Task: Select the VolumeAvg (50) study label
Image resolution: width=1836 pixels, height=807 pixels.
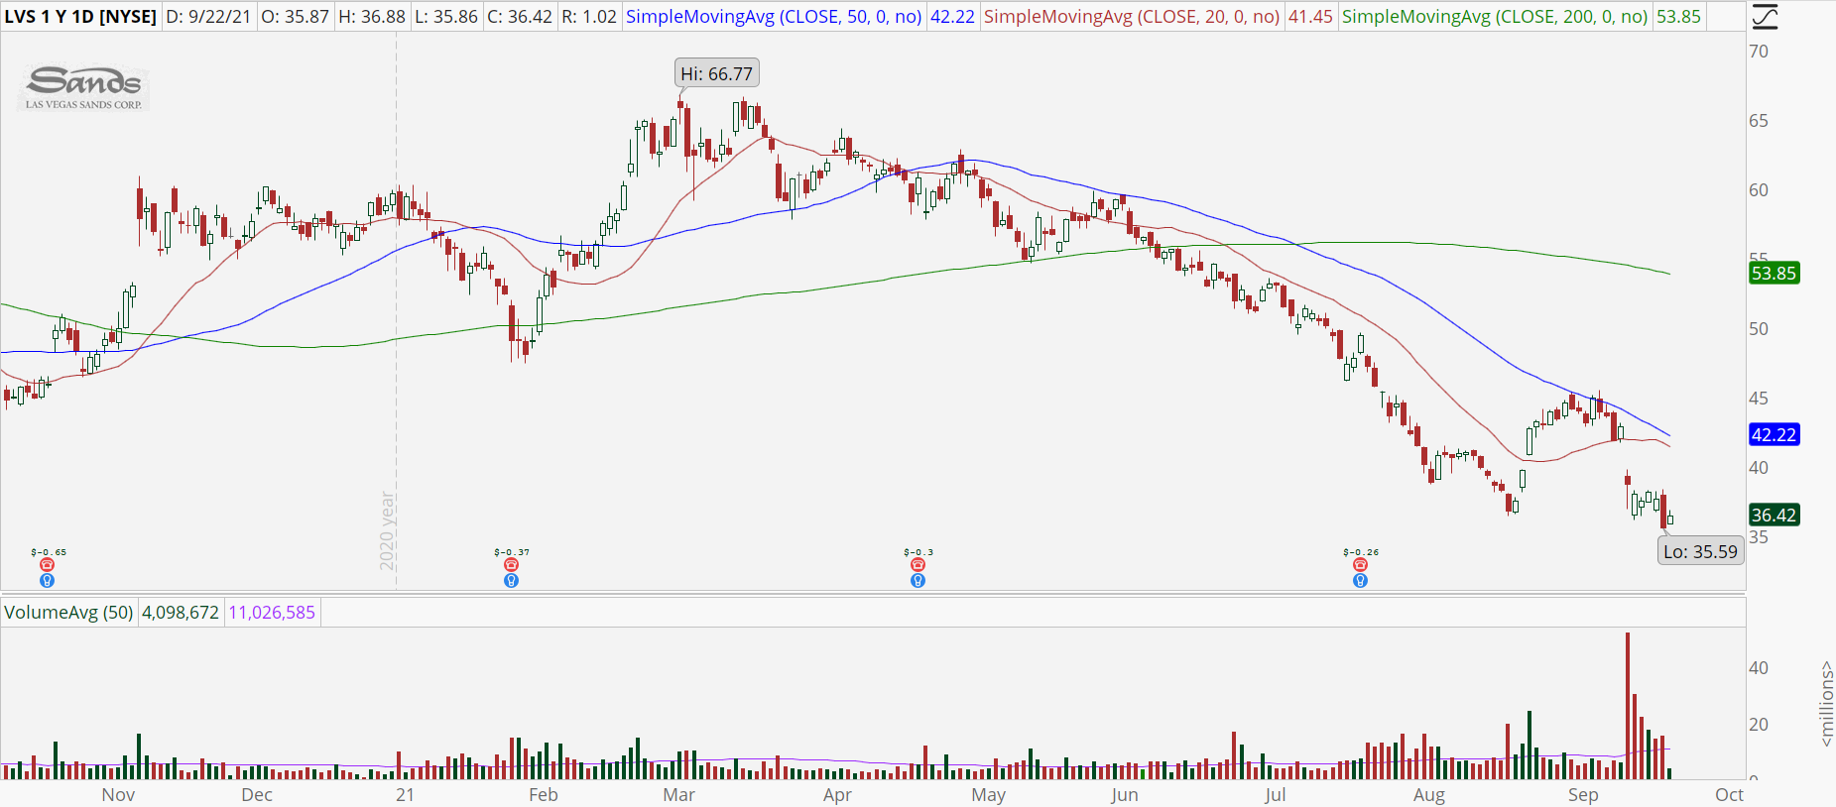Action: 68,613
